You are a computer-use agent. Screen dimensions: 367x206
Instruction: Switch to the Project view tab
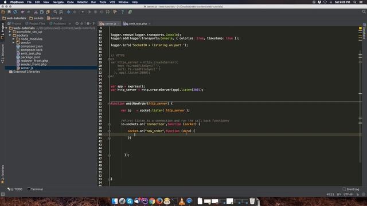pyautogui.click(x=14, y=23)
